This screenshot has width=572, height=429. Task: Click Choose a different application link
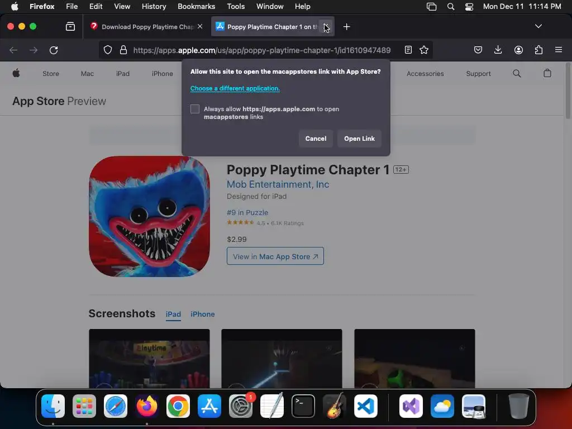[x=235, y=88]
